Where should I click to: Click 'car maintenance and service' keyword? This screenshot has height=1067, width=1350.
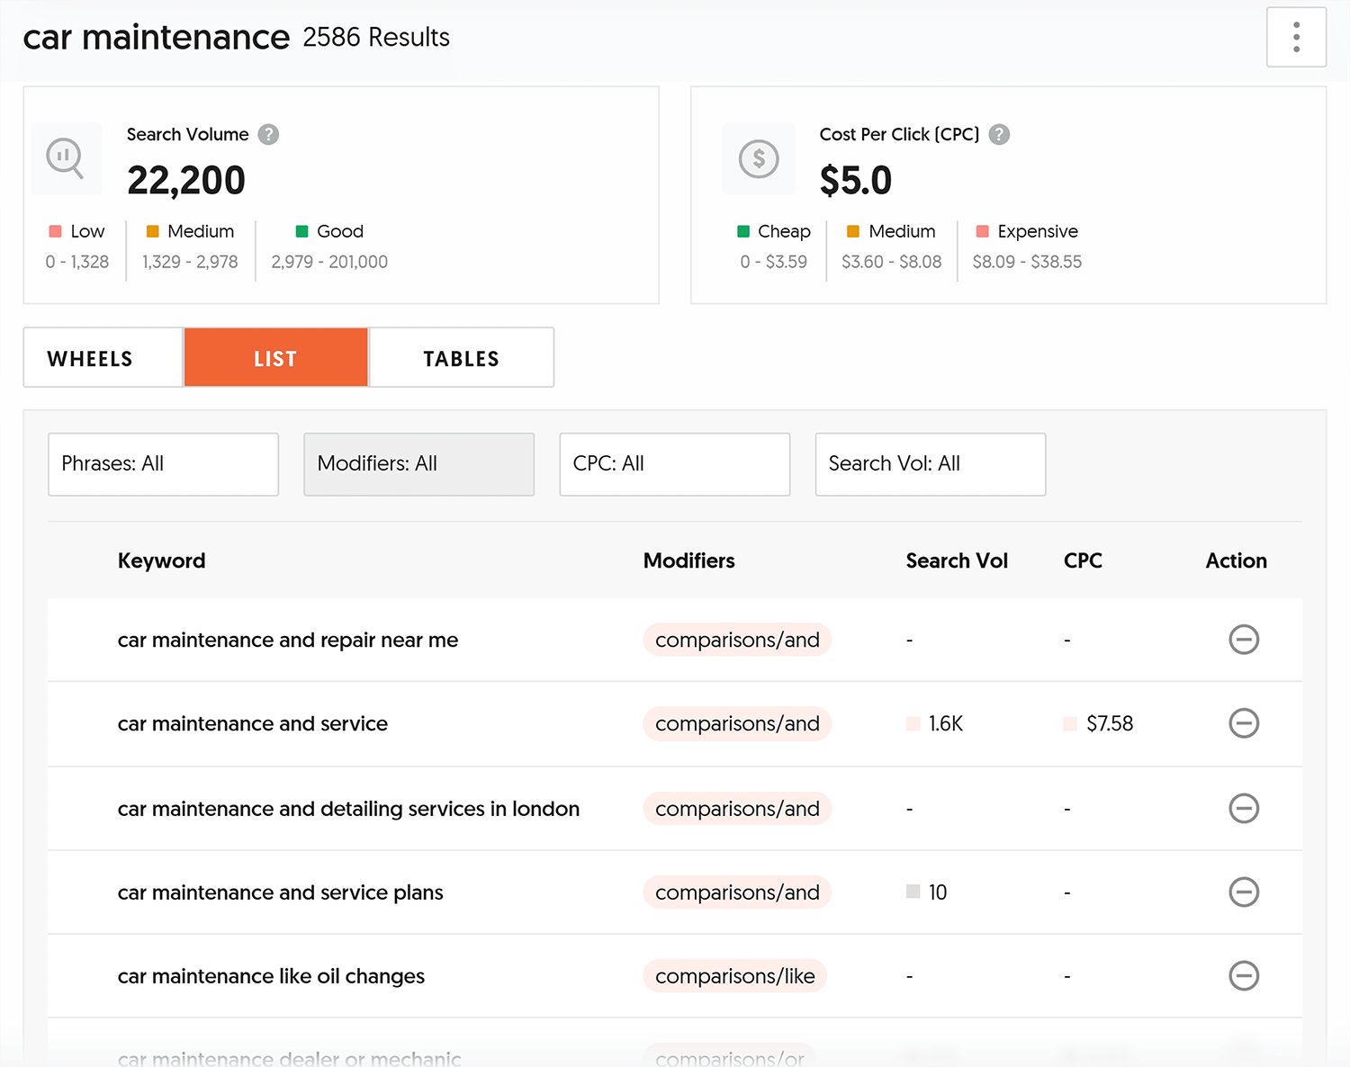(x=253, y=723)
